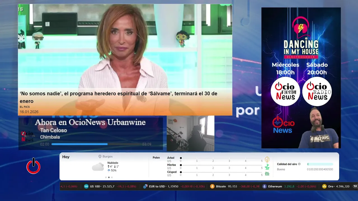This screenshot has height=201, width=358.
Task: Click the ELECTROSHOCK label on the banner
Action: [301, 57]
